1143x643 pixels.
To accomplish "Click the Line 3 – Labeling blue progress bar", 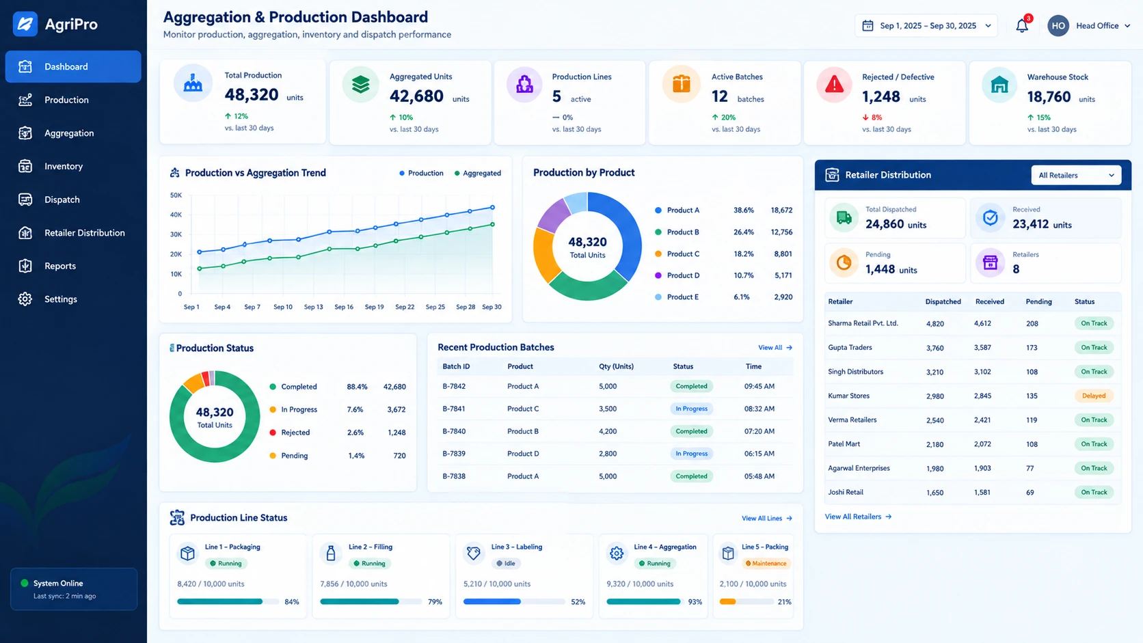I will point(514,602).
